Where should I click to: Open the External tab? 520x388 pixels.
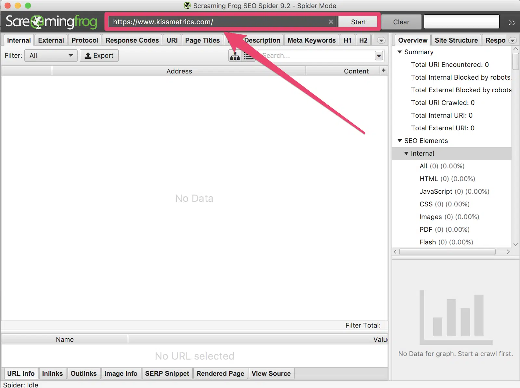click(x=51, y=40)
